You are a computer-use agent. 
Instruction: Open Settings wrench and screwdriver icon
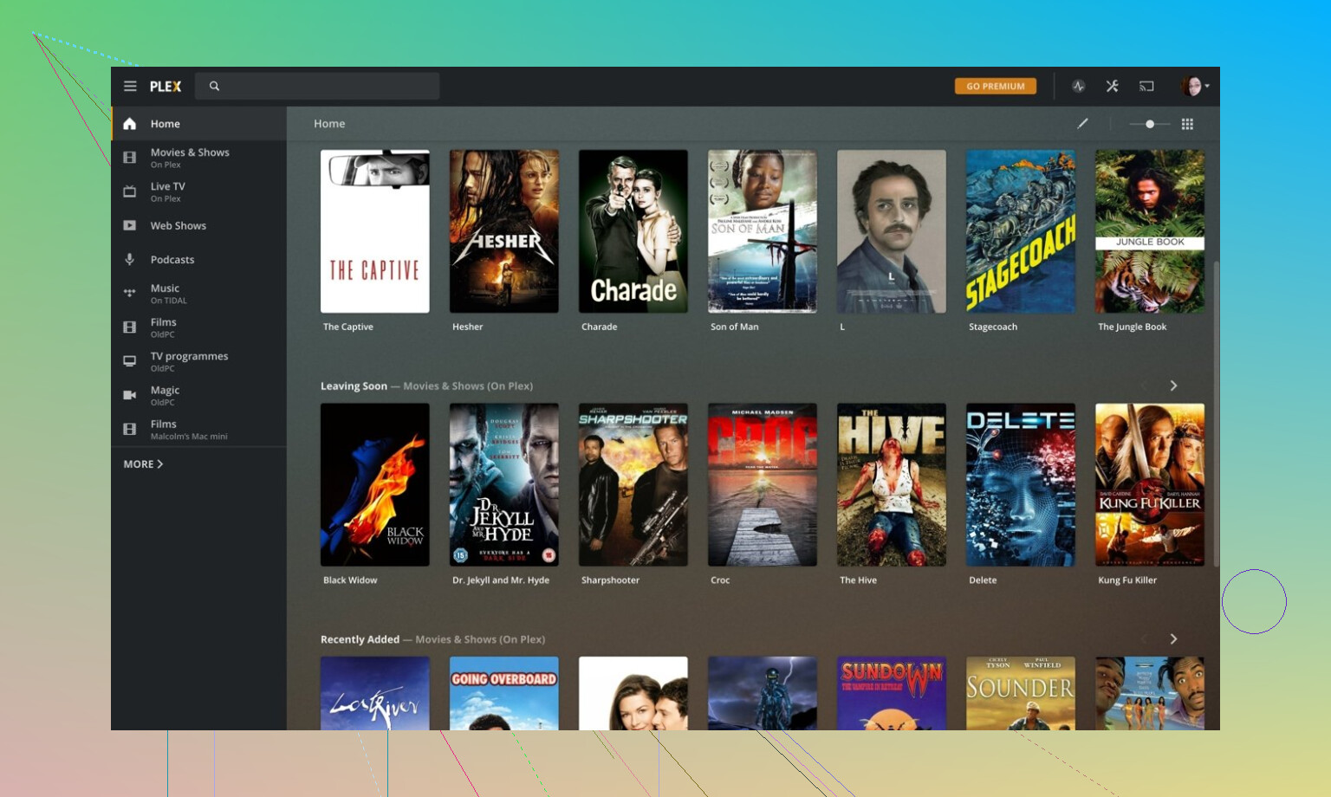point(1112,87)
